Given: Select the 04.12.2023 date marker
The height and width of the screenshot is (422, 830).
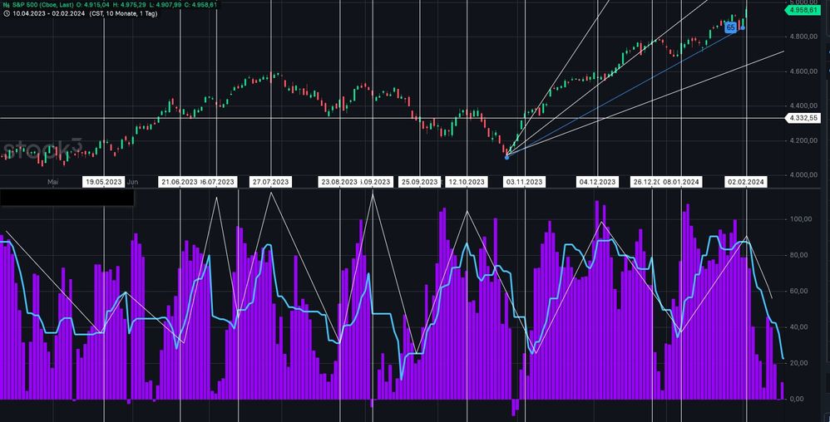Looking at the screenshot, I should point(598,182).
